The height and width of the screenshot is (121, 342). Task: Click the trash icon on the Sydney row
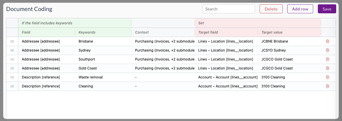[x=327, y=50]
